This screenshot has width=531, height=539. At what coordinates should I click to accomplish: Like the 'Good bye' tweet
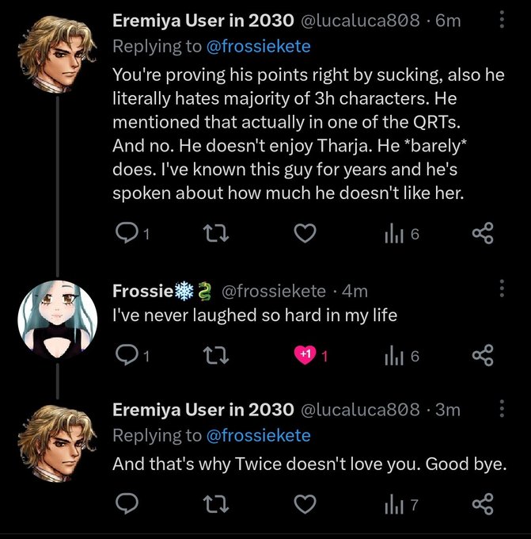pyautogui.click(x=305, y=504)
